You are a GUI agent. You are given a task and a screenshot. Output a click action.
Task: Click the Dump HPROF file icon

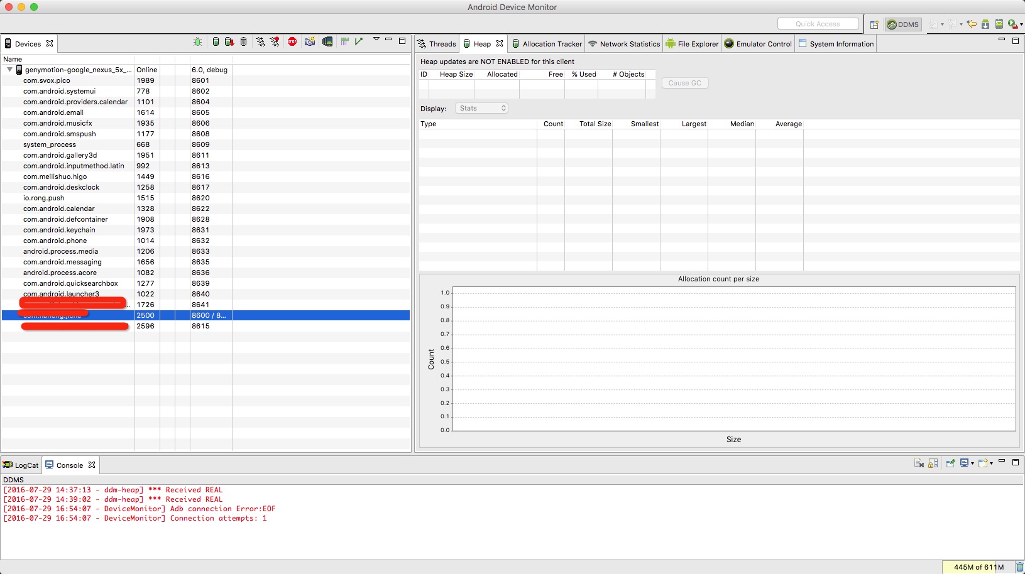click(229, 42)
